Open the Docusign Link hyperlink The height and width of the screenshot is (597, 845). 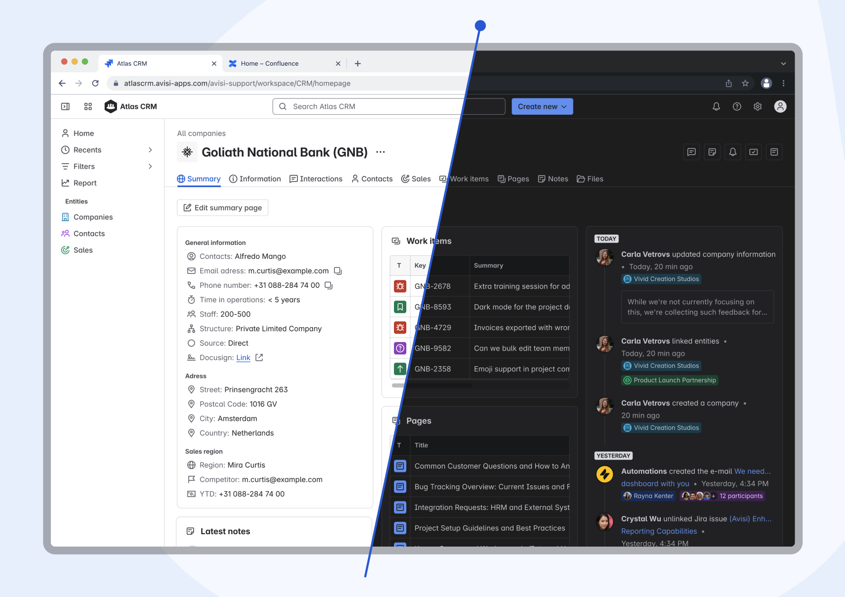(x=243, y=358)
